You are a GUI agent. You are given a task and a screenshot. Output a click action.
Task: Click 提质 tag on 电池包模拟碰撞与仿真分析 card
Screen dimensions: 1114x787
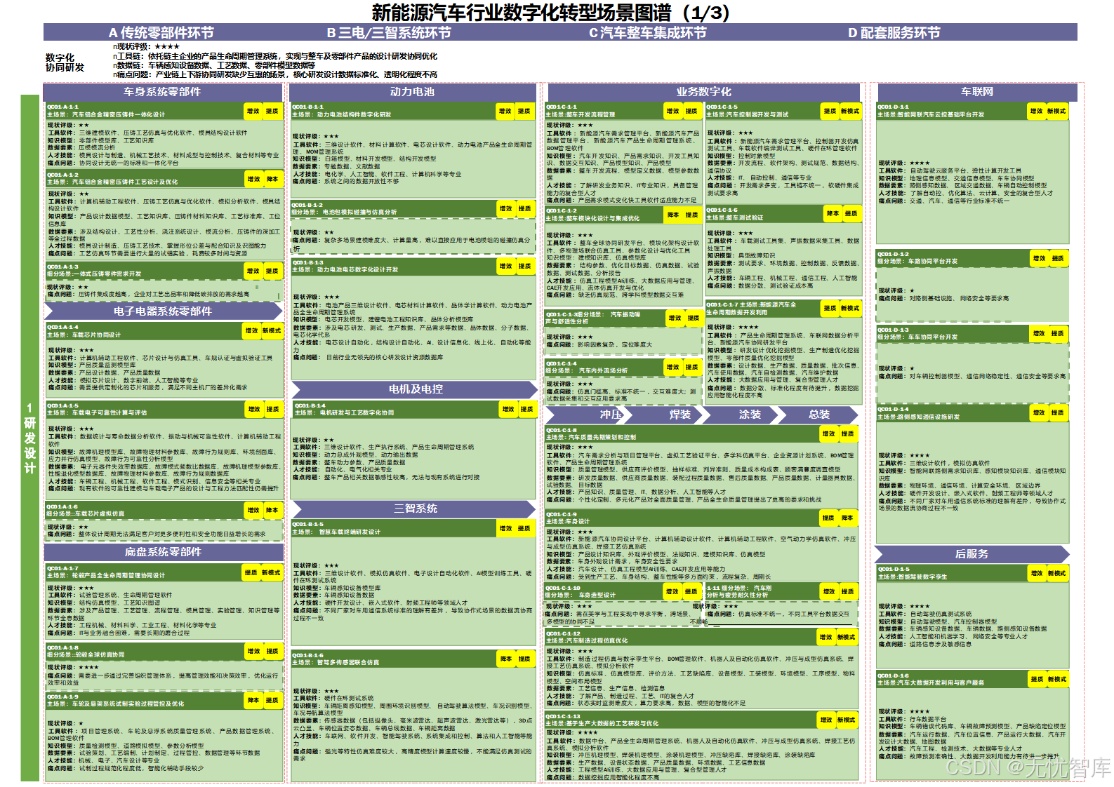[524, 208]
